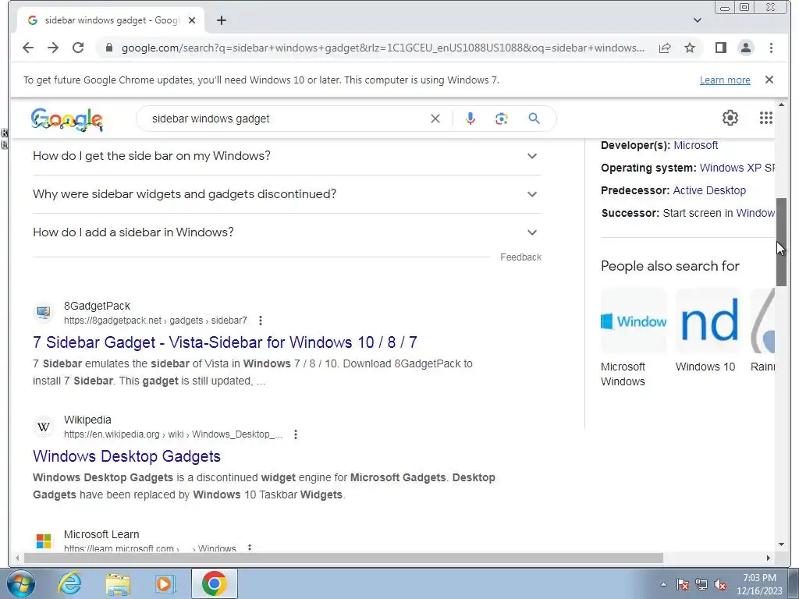This screenshot has height=599, width=799.
Task: Open network status tray icon
Action: 701,584
